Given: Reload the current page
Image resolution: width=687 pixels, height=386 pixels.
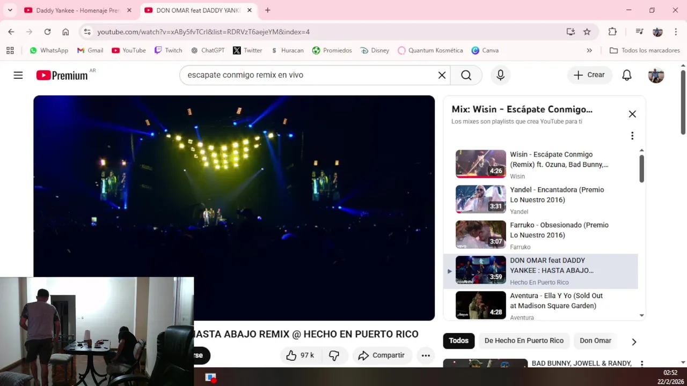Looking at the screenshot, I should (47, 32).
